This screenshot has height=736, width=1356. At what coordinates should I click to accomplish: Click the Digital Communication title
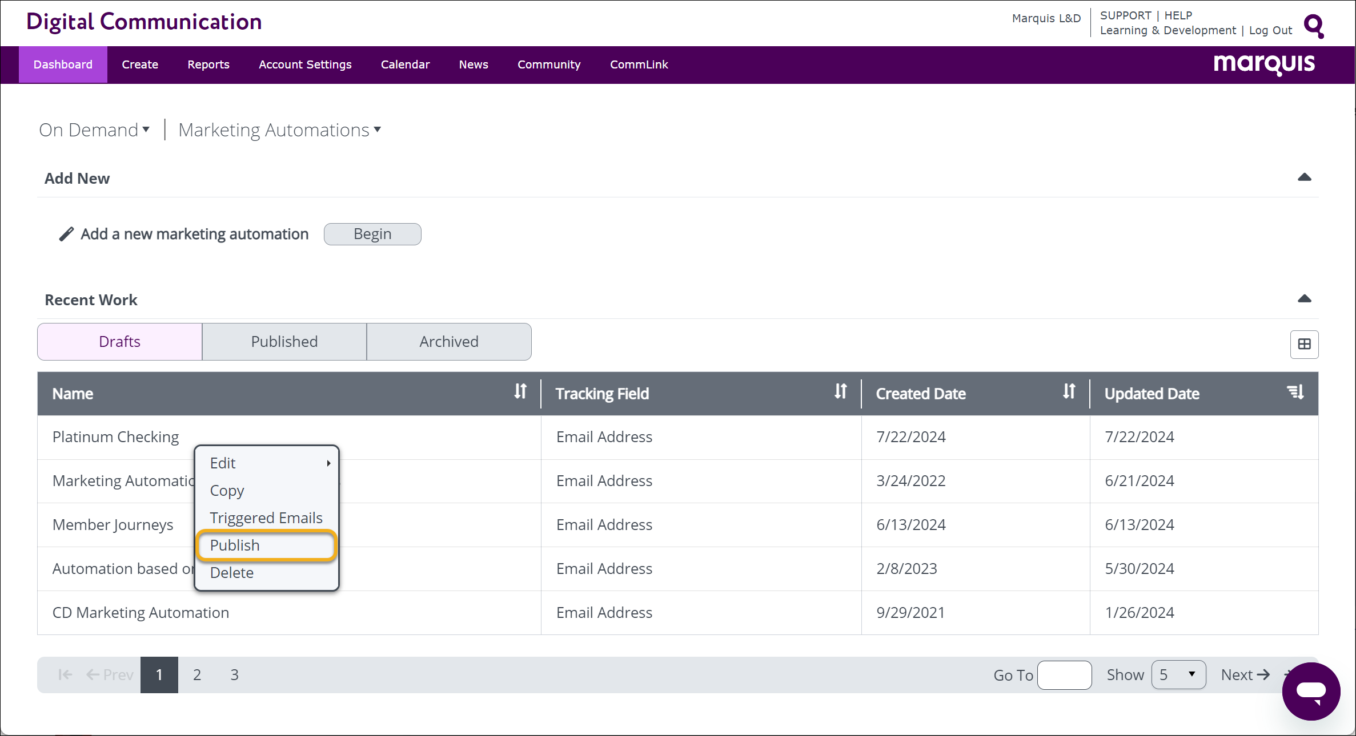pos(144,22)
